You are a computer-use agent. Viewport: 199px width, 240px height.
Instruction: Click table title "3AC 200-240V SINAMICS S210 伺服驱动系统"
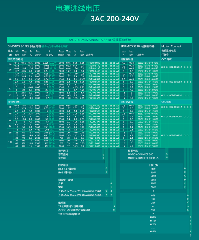(x=100, y=40)
